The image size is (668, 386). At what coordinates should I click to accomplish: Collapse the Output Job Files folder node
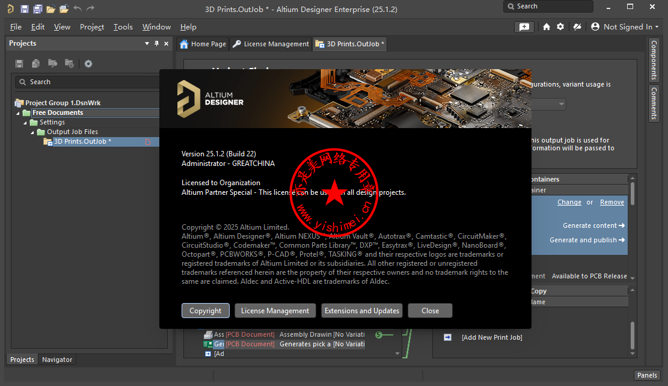tap(32, 132)
